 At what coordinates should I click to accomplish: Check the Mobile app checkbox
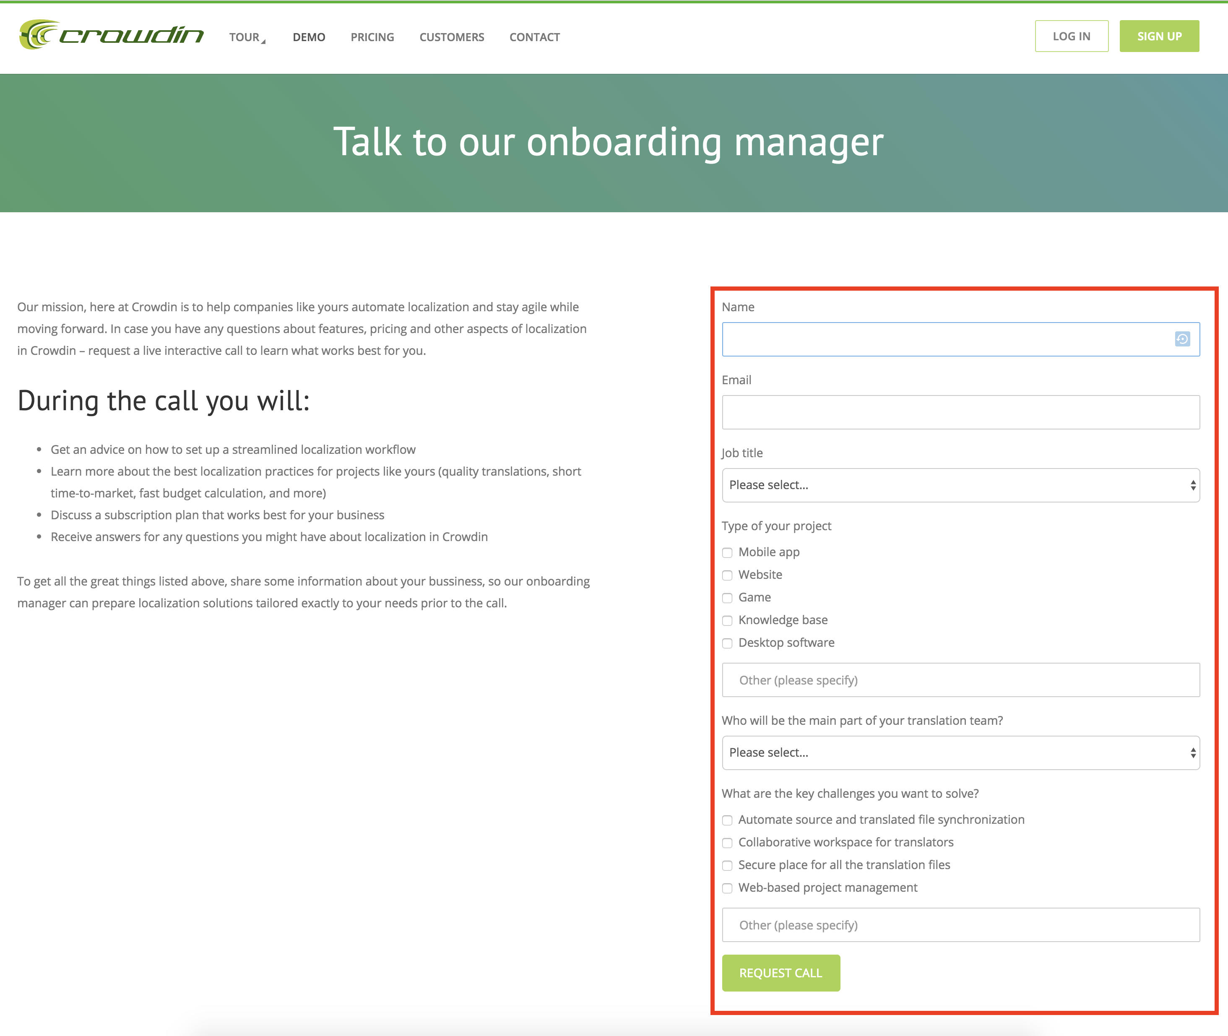click(x=727, y=553)
